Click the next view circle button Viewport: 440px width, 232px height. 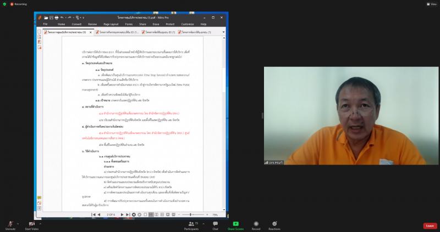pos(140,214)
